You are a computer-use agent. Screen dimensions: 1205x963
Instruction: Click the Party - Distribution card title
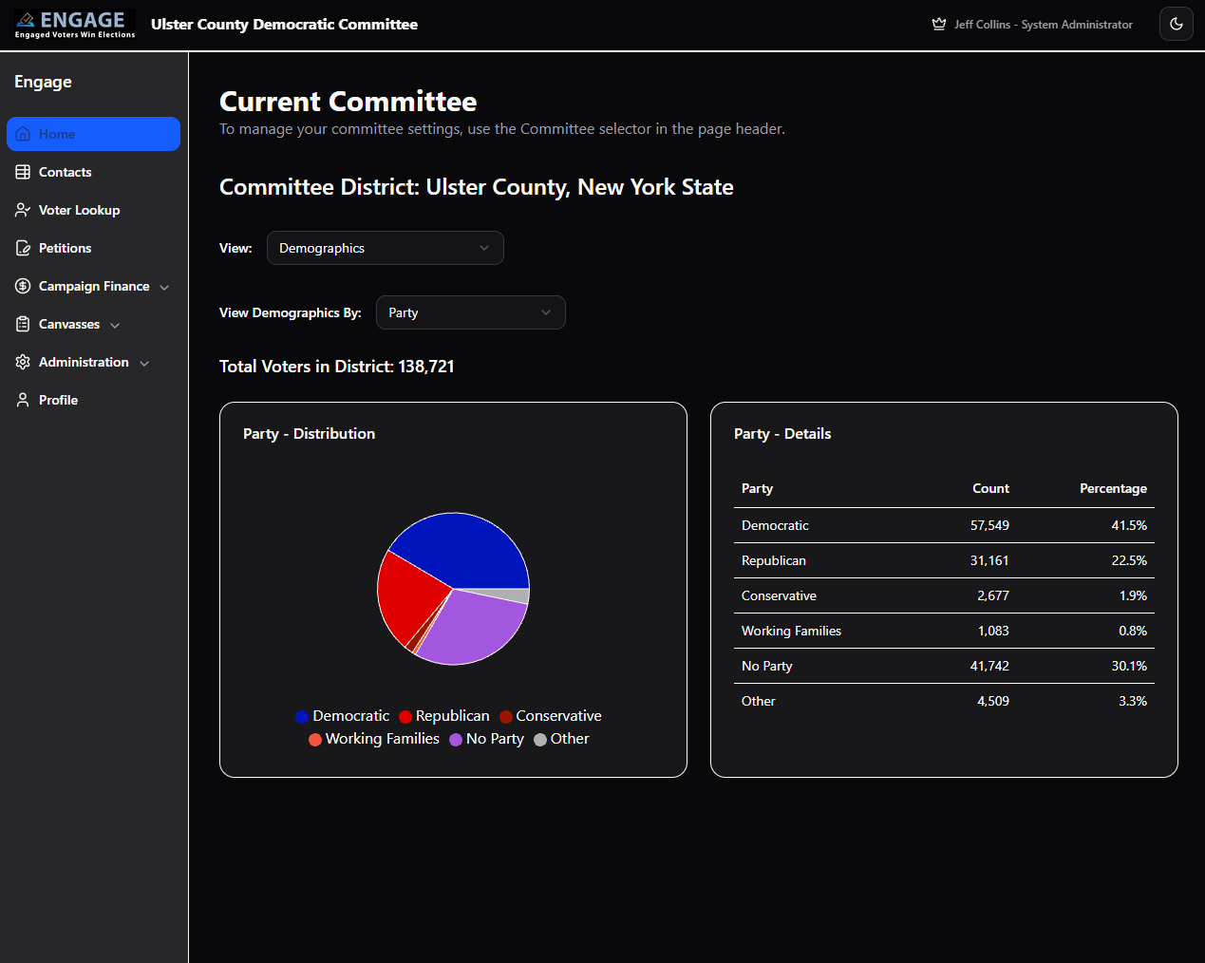[309, 434]
